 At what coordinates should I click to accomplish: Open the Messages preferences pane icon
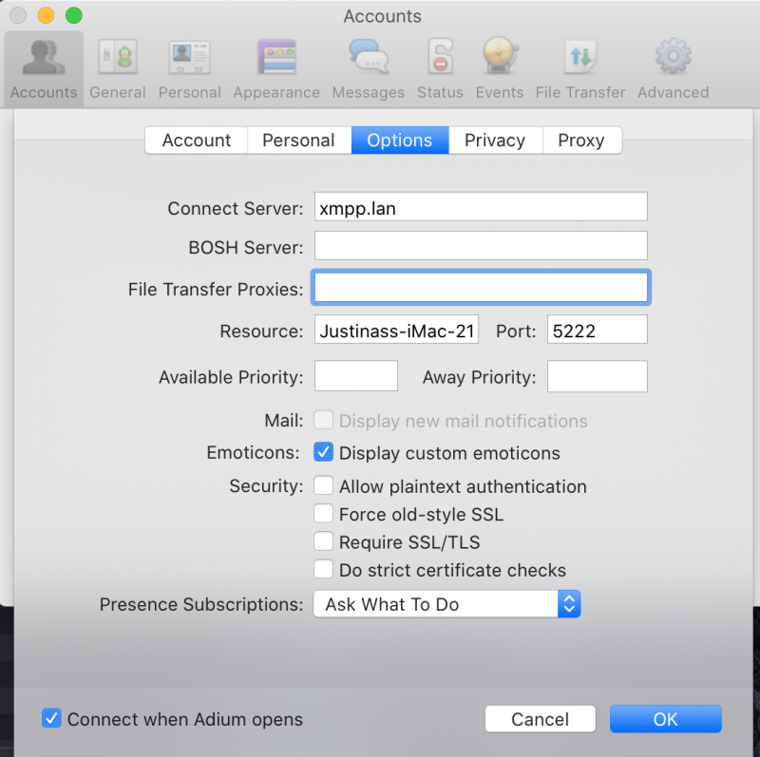pos(369,68)
